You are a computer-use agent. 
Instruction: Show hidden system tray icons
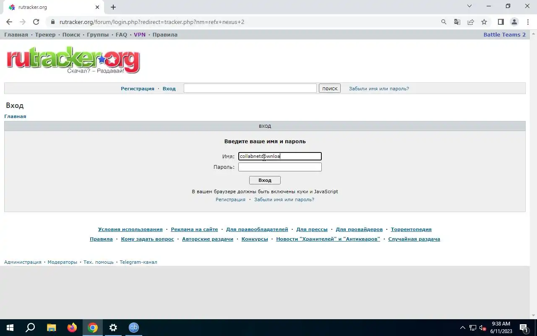click(463, 328)
